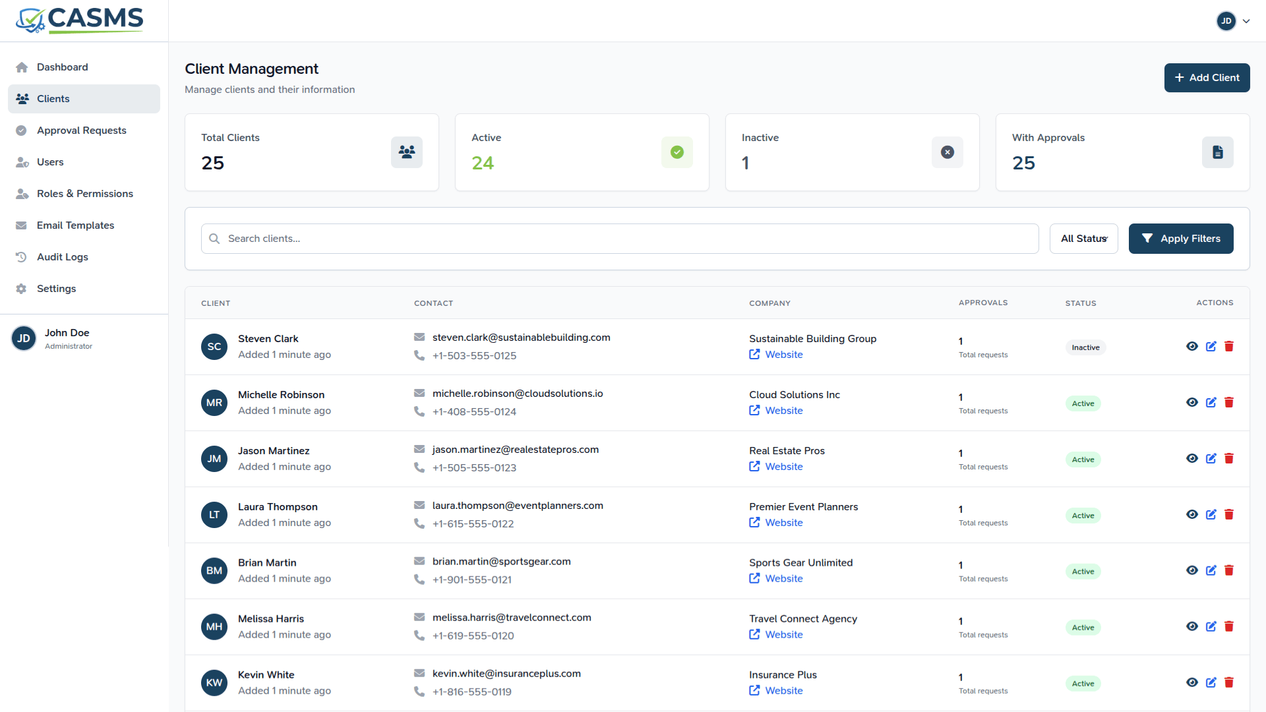This screenshot has height=712, width=1266.
Task: Click the edit icon for Steven Clark
Action: click(1211, 347)
